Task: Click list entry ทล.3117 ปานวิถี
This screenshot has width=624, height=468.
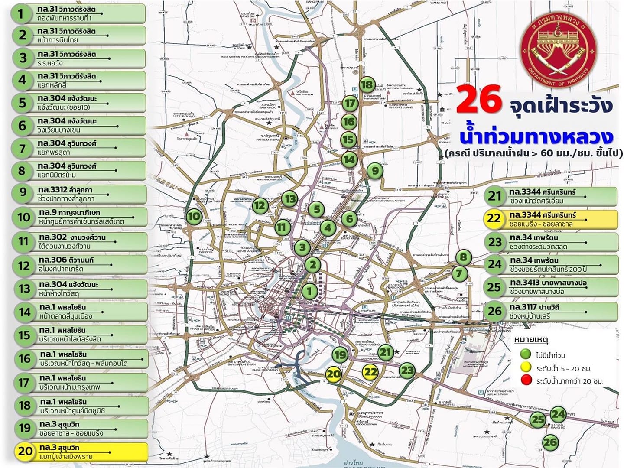Action: tap(550, 312)
